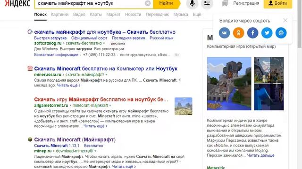Open allgametorrent result thumbnail image
Image resolution: width=302 pixels, height=169 pixels.
184,106
